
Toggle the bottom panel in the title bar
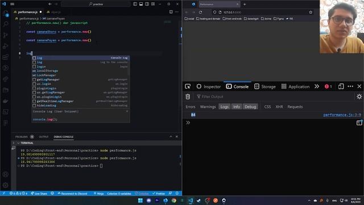[x=141, y=4]
